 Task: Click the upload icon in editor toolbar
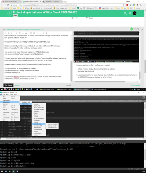click(x=26, y=33)
